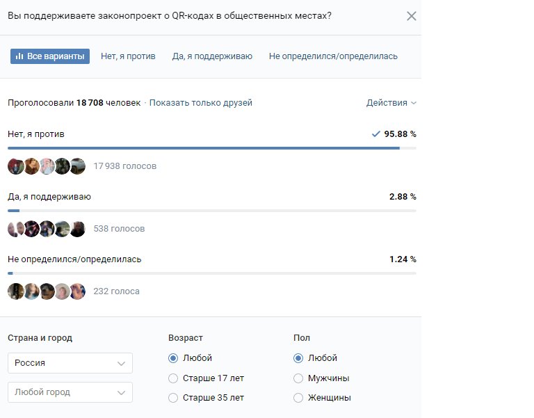The height and width of the screenshot is (418, 534).
Task: Click chevron arrow in Россия country box
Action: pyautogui.click(x=121, y=364)
